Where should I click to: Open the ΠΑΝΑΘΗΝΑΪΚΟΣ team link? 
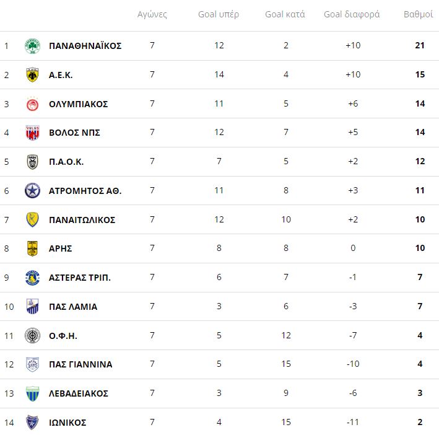click(x=85, y=46)
